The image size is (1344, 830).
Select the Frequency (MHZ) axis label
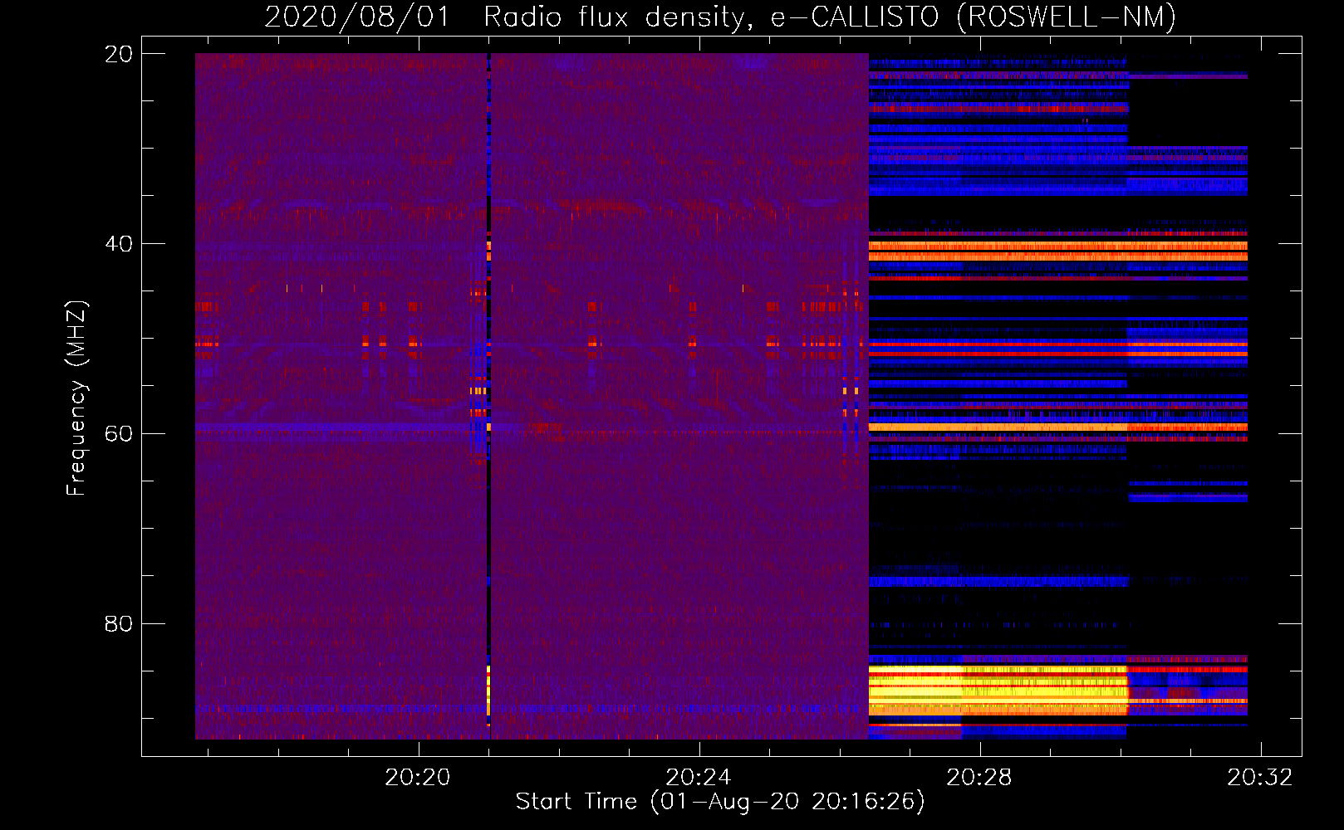(76, 398)
